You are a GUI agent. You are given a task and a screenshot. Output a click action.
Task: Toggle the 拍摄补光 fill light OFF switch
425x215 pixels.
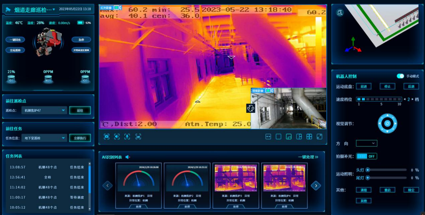[366, 156]
